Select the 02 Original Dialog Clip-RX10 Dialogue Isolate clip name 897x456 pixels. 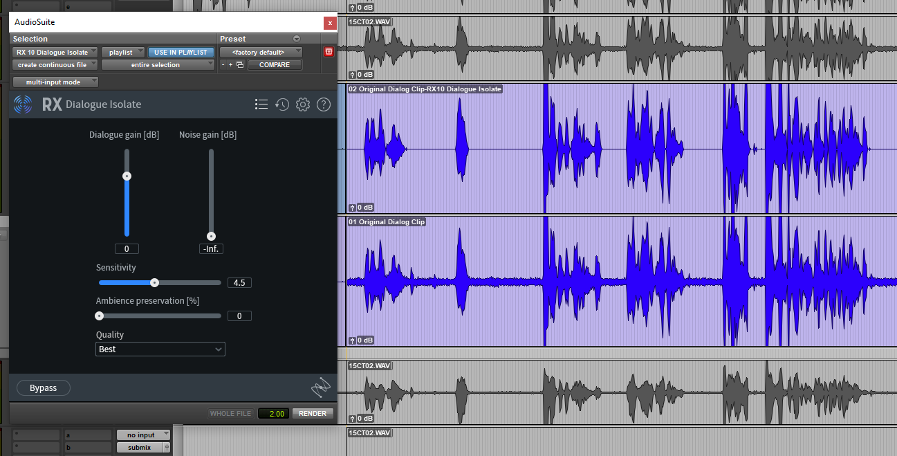pos(425,89)
